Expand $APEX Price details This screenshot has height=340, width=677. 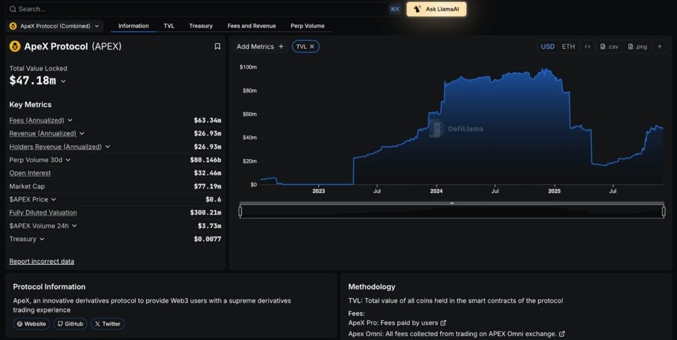(x=54, y=199)
